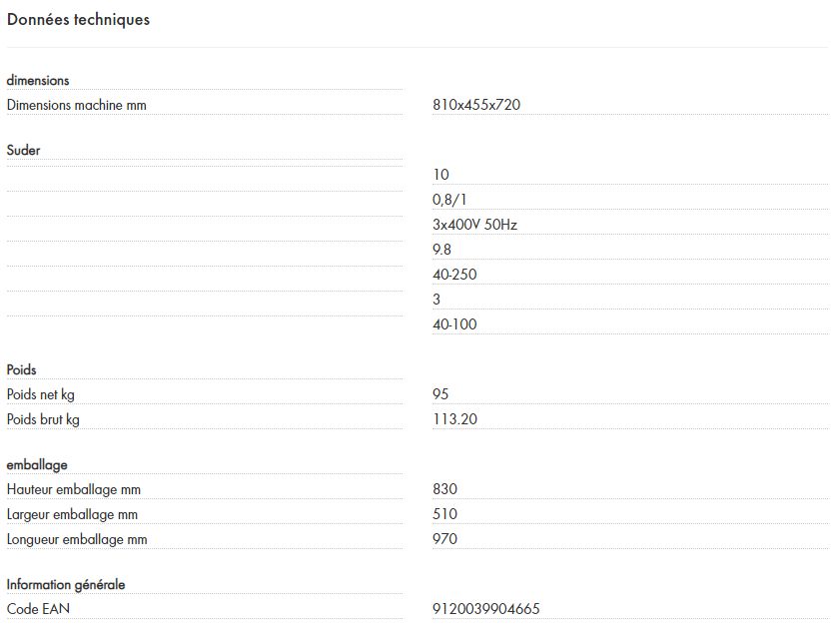
Task: Click the Information générale heading
Action: 66,584
